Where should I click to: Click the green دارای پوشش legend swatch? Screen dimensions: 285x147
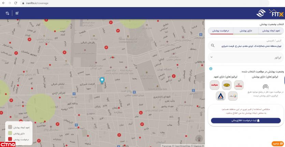(x=10, y=133)
